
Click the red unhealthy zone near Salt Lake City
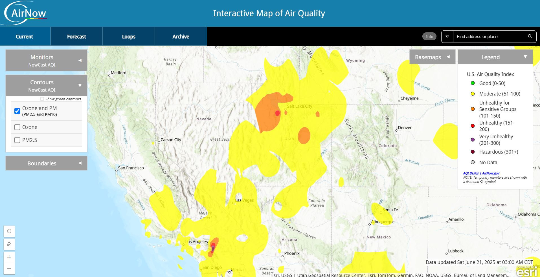[x=278, y=113]
